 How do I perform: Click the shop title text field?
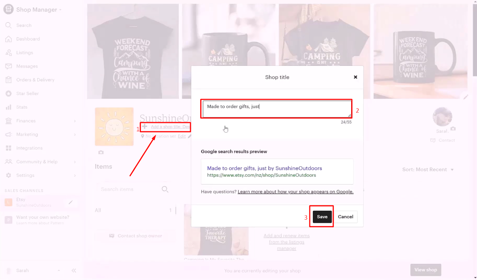pos(277,109)
